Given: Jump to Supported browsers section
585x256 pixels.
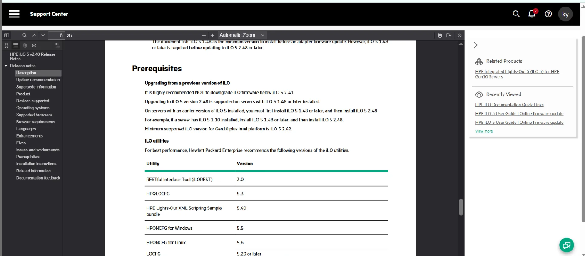Looking at the screenshot, I should (34, 115).
